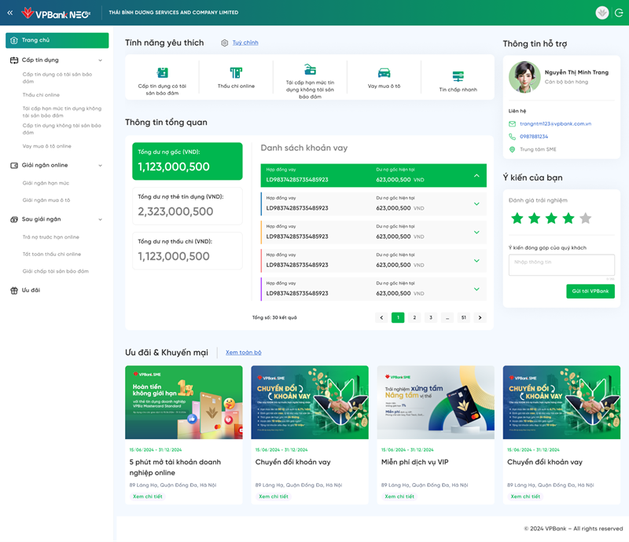
Task: Open Giải ngân hạn mức sidebar item
Action: (46, 183)
